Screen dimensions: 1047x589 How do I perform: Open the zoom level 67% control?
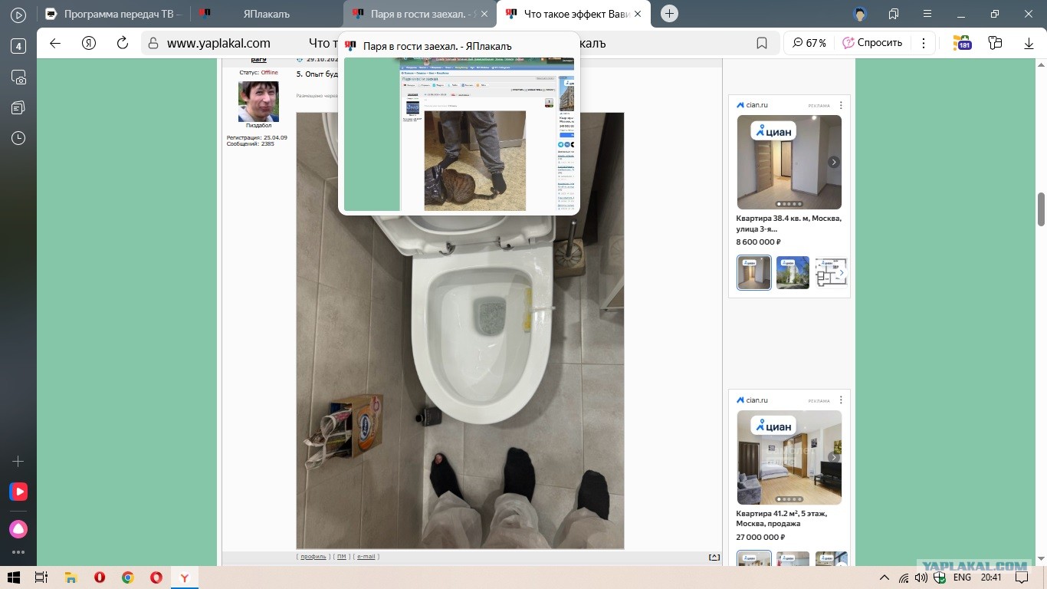809,43
